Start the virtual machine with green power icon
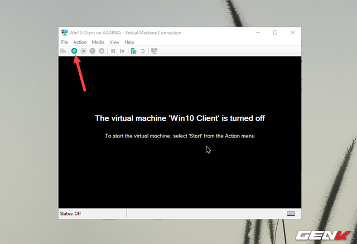The height and width of the screenshot is (244, 357). coord(74,51)
